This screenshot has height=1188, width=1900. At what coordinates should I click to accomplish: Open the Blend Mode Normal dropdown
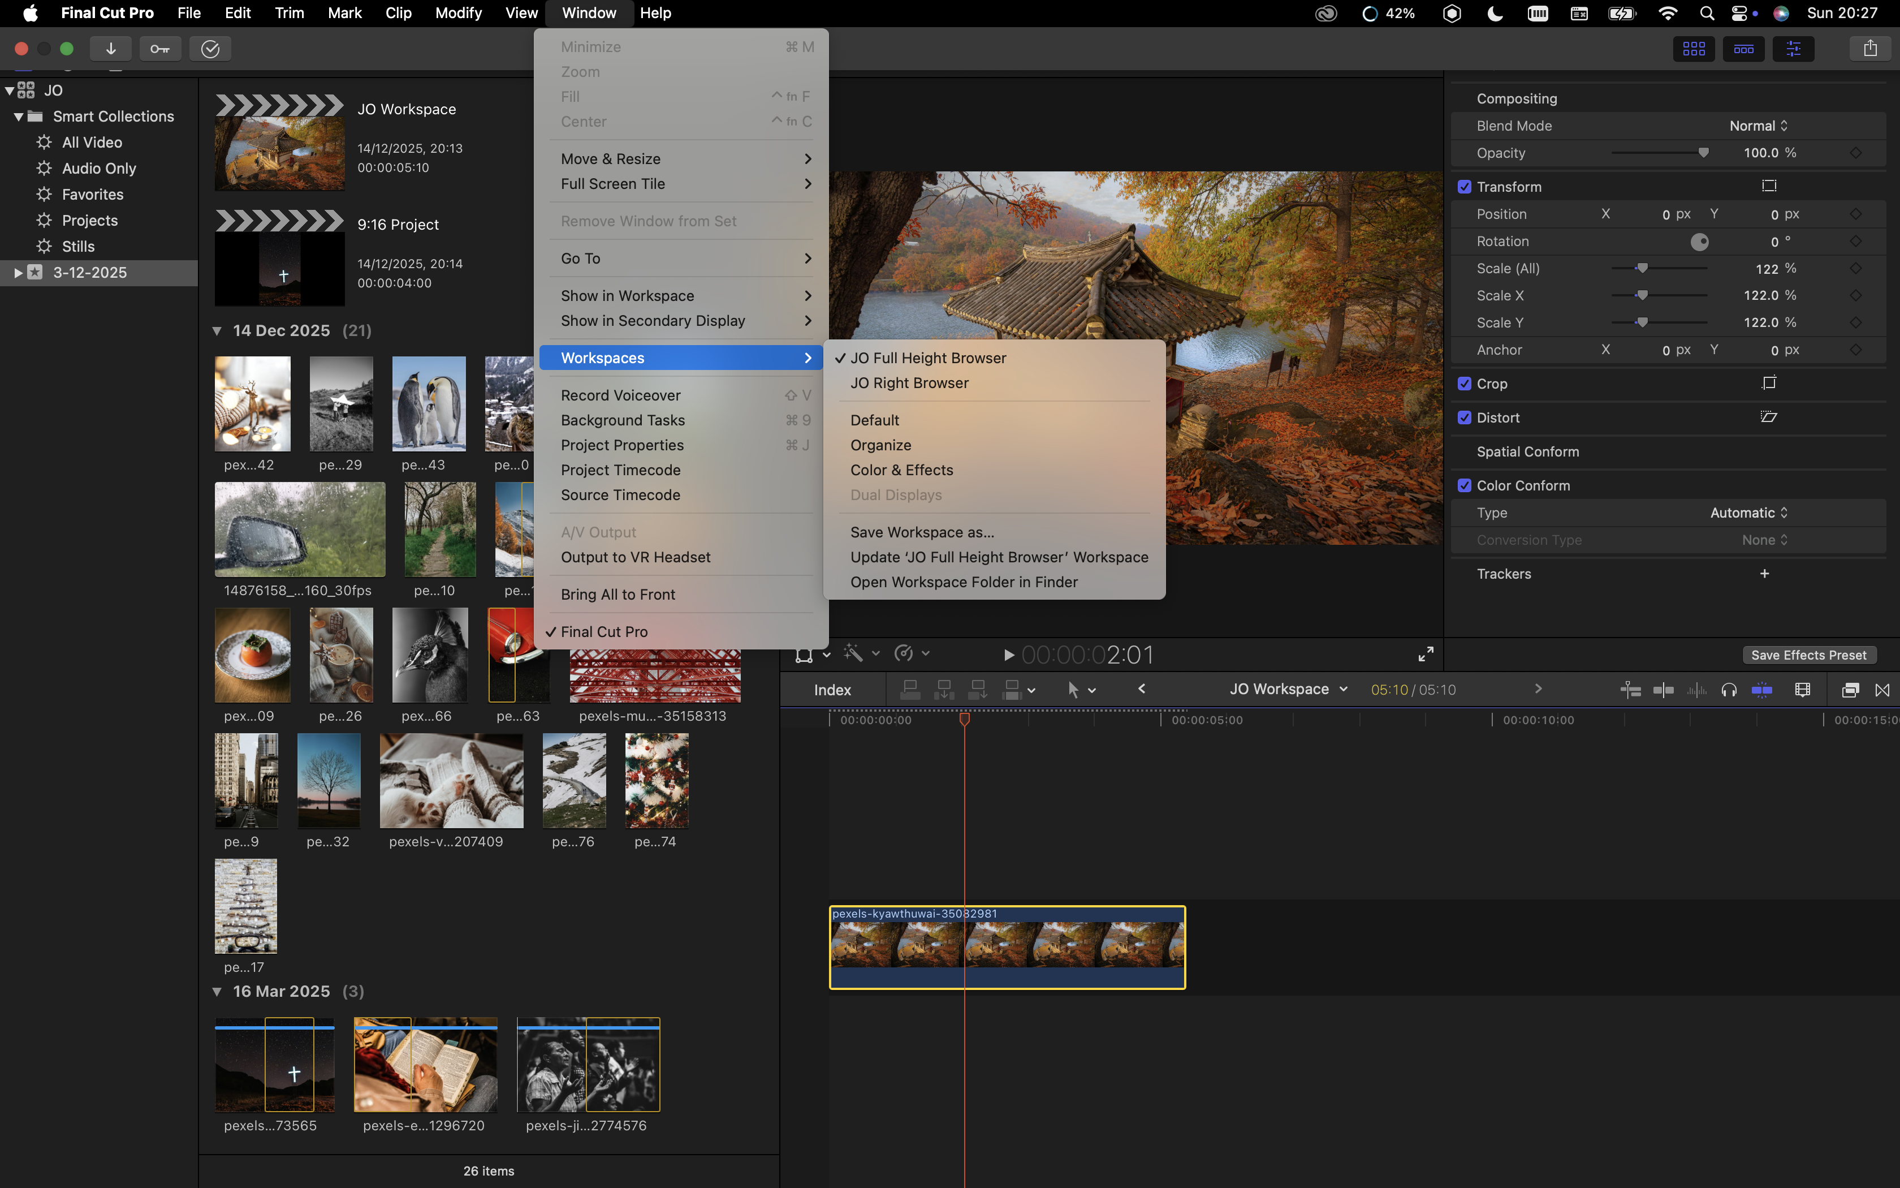1758,126
